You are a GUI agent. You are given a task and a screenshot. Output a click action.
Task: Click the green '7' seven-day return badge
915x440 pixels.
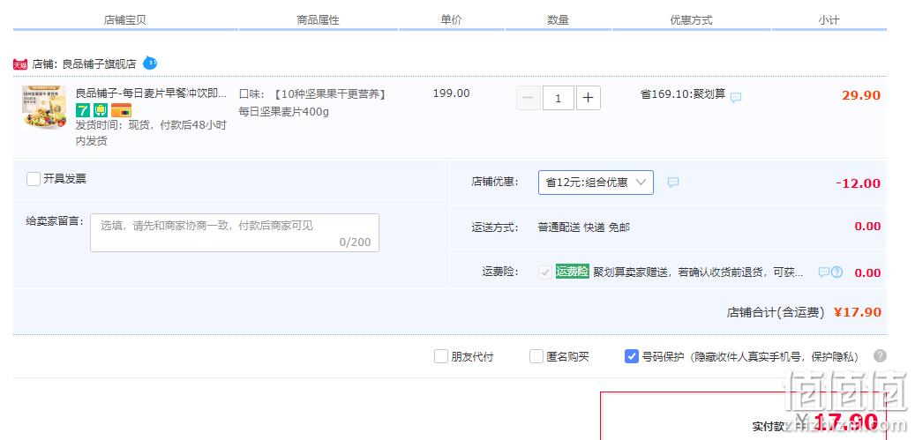[83, 110]
